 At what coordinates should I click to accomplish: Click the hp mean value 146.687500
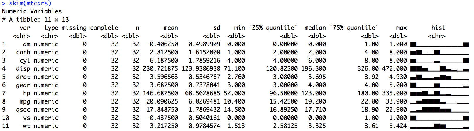tap(160, 93)
